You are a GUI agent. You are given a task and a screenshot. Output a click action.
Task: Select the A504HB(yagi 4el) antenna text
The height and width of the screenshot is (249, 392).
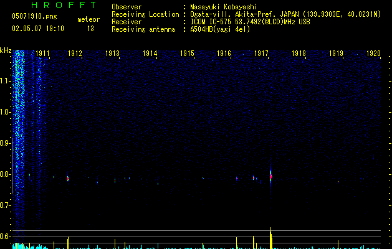tap(220, 29)
